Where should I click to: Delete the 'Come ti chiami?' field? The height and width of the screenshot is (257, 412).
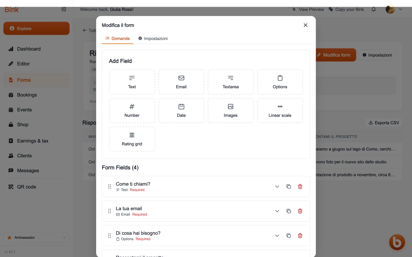[300, 187]
